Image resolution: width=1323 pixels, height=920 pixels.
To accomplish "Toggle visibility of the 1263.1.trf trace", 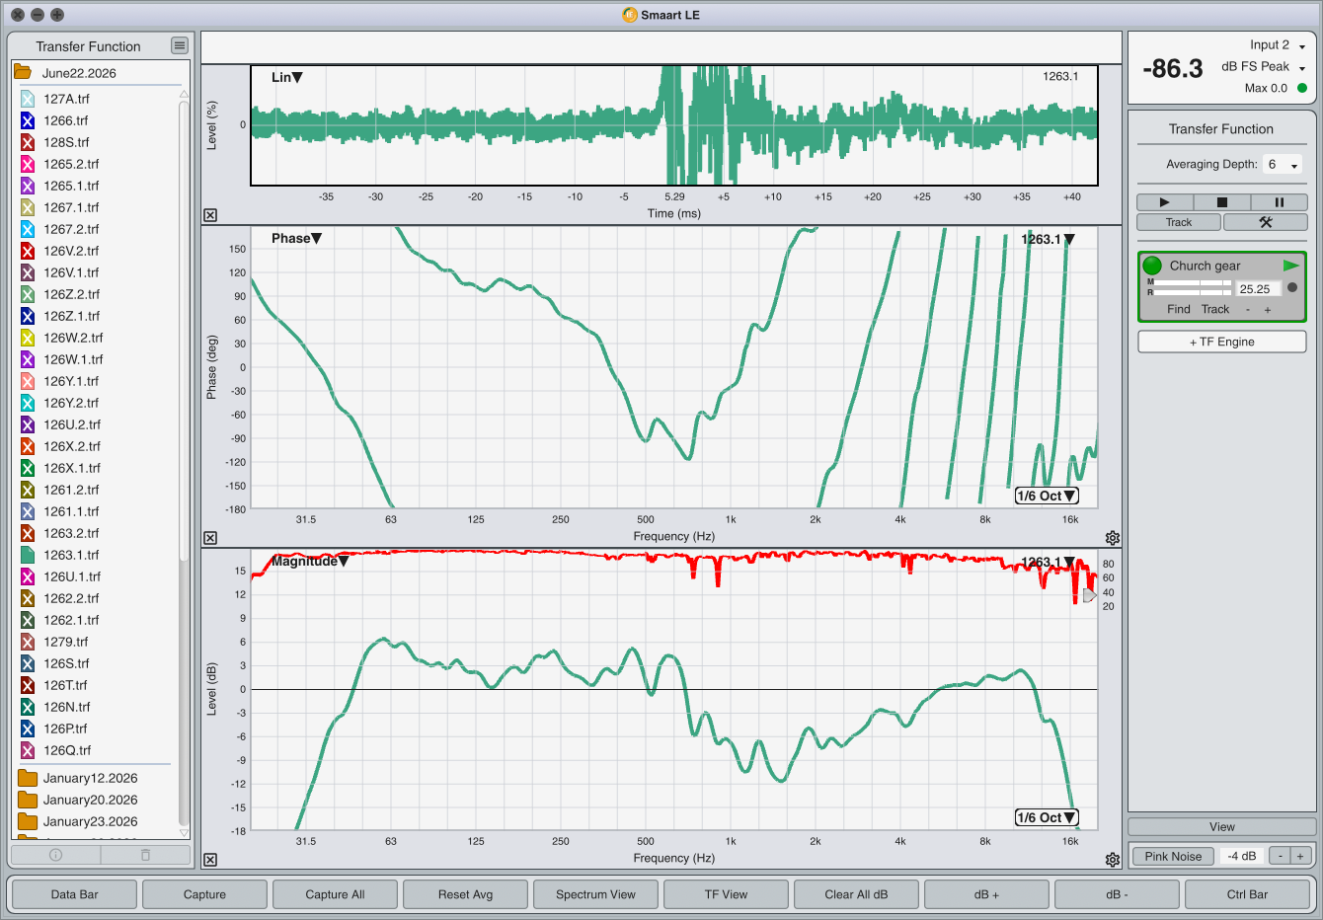I will (x=28, y=555).
